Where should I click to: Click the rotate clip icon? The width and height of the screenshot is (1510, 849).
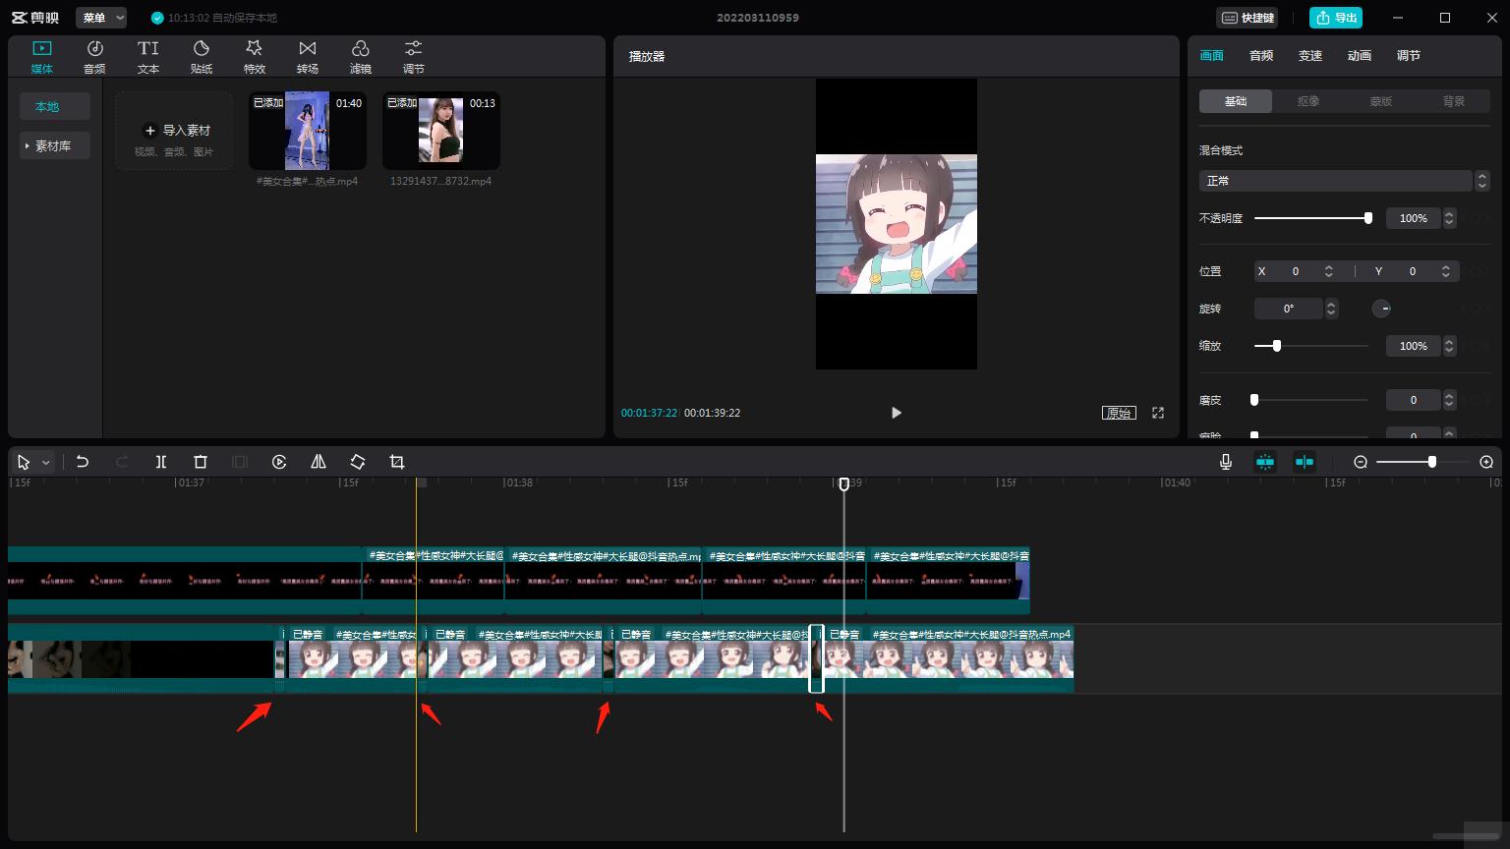pyautogui.click(x=358, y=462)
